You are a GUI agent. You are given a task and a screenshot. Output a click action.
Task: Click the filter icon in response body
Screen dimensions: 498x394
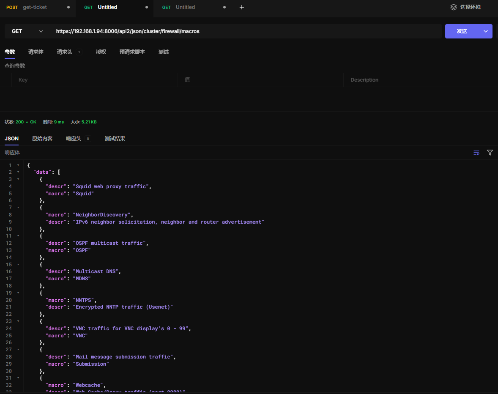(x=490, y=153)
